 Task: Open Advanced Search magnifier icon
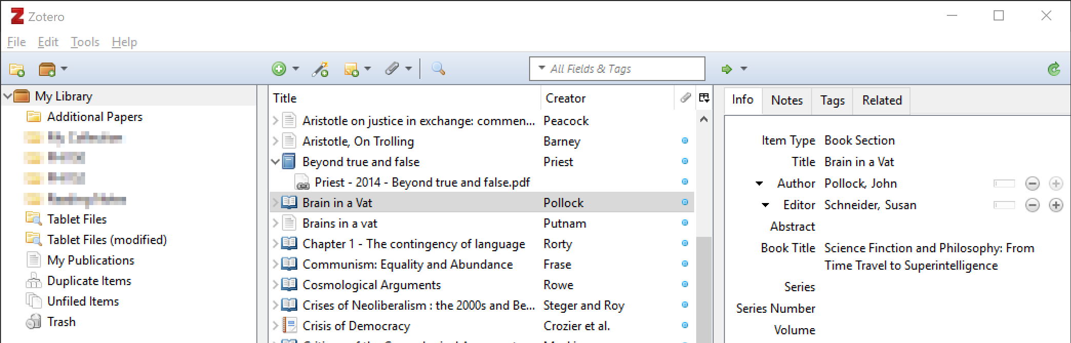(x=438, y=69)
